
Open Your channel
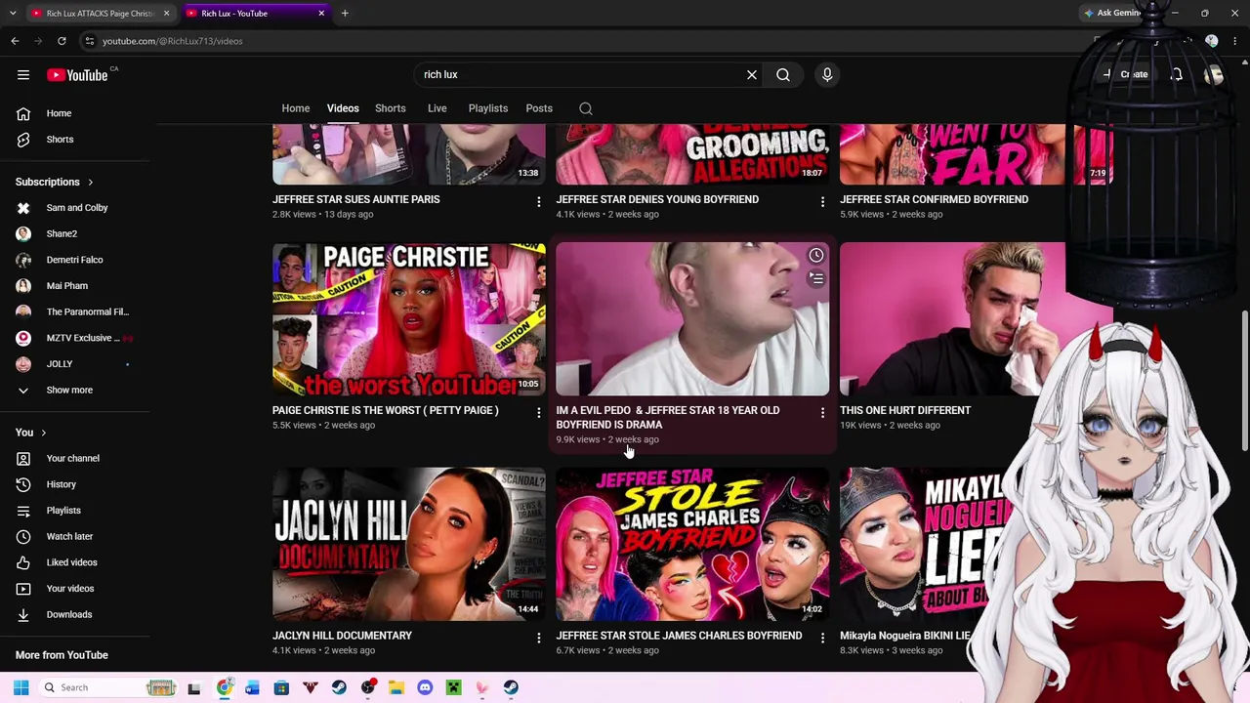(75, 458)
